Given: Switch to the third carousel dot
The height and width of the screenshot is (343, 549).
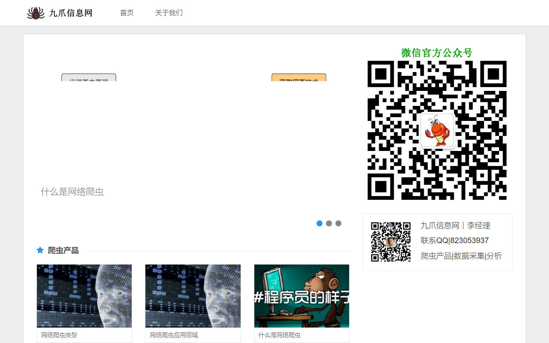Looking at the screenshot, I should [338, 223].
